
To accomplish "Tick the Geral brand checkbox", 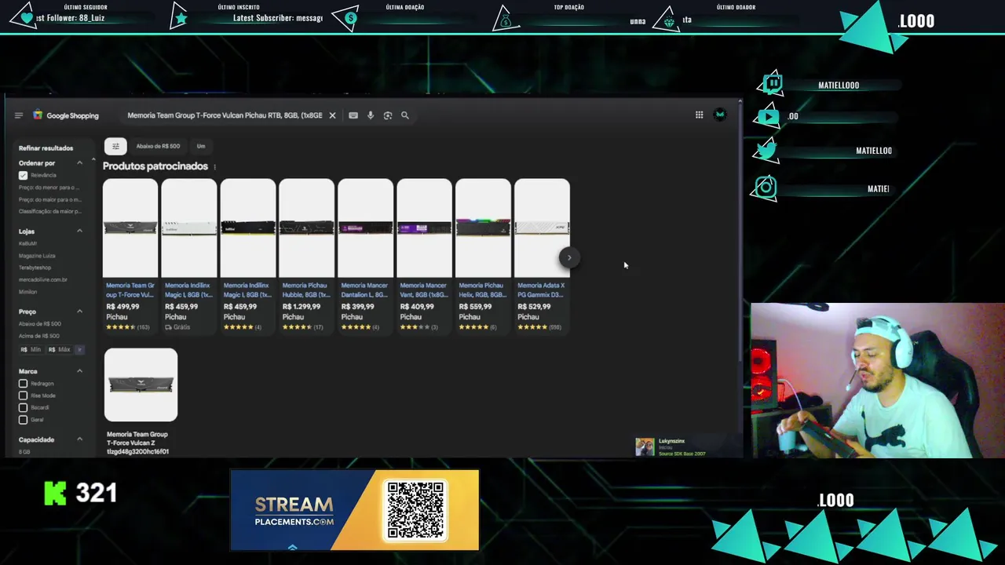I will click(x=23, y=420).
